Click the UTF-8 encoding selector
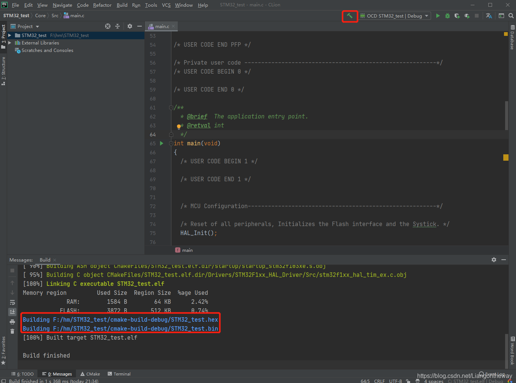 pos(396,381)
